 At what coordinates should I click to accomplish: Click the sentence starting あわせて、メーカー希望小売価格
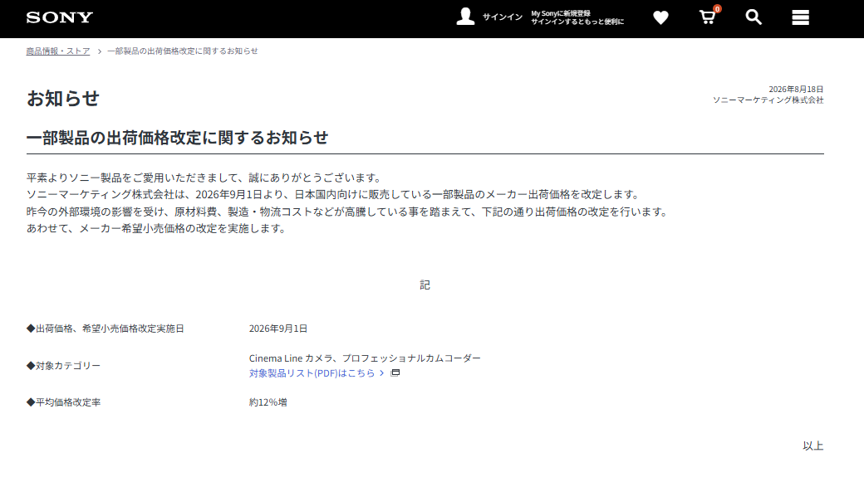[x=157, y=228]
